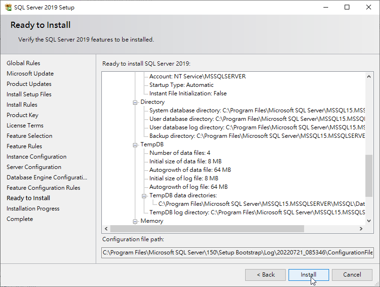Select the Memory tree label
The width and height of the screenshot is (380, 287).
152,221
